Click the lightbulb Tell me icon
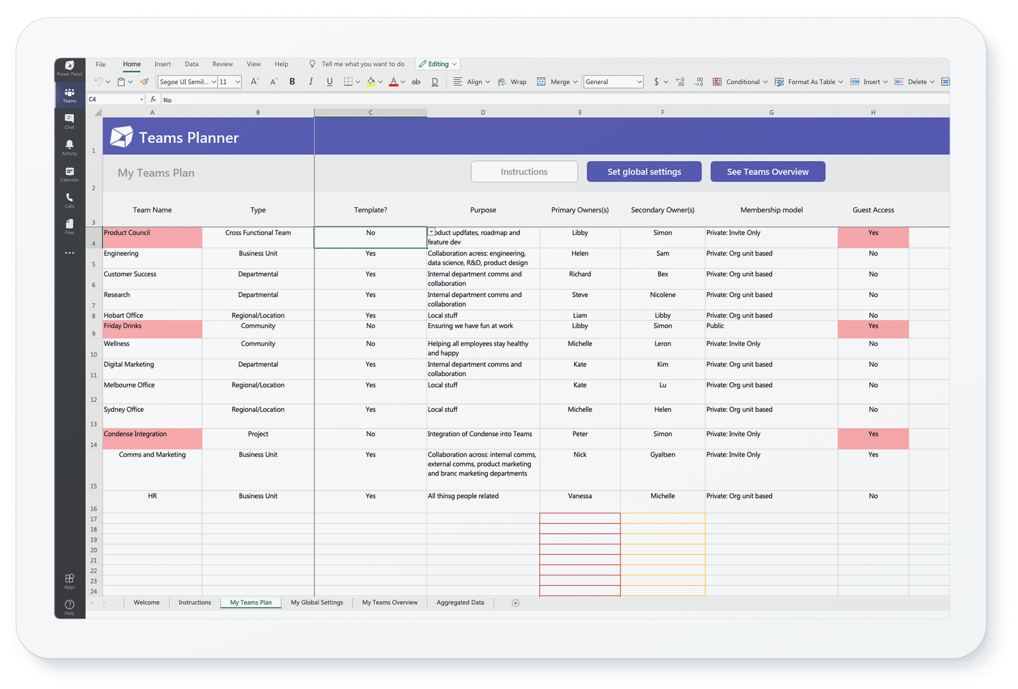 pyautogui.click(x=312, y=64)
